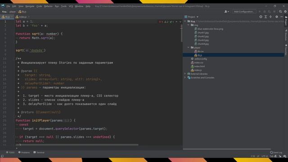Select chunk1.jpg in project tree
The width and height of the screenshot is (288, 162).
[x=201, y=32]
